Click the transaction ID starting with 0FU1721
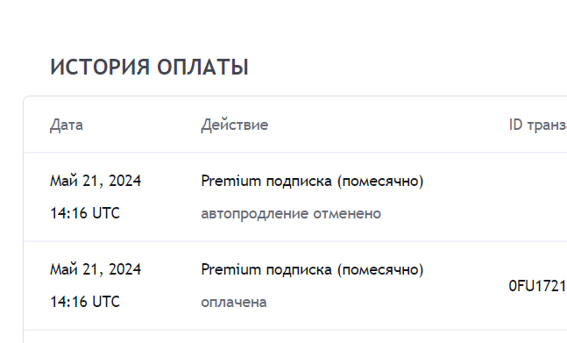Viewport: 567px width, 343px height. (x=538, y=286)
